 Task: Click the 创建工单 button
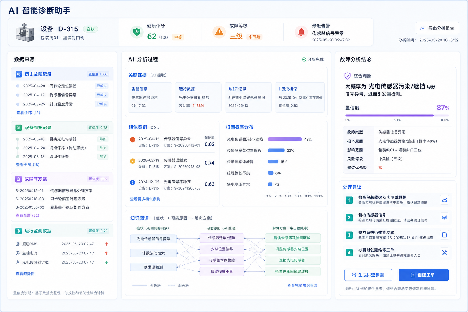[x=424, y=275]
